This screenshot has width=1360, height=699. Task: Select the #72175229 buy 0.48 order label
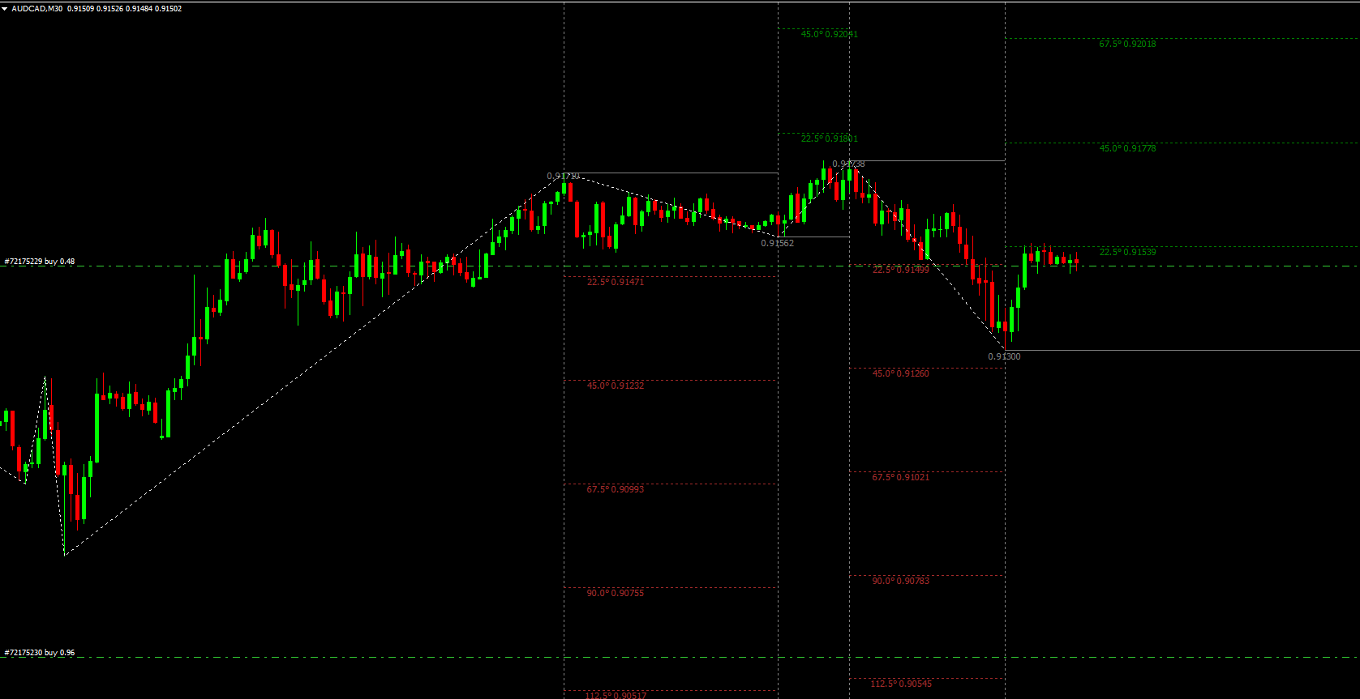40,262
